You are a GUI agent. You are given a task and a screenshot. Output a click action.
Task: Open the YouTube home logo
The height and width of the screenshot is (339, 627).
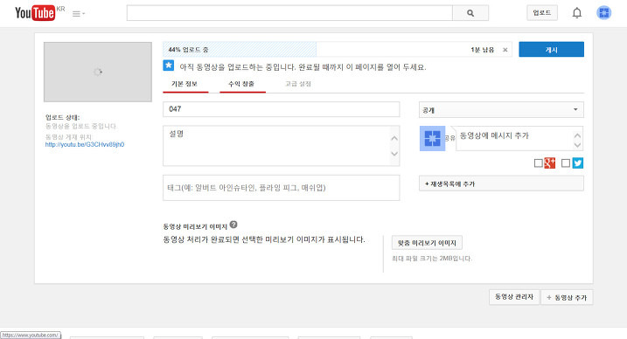tap(35, 13)
